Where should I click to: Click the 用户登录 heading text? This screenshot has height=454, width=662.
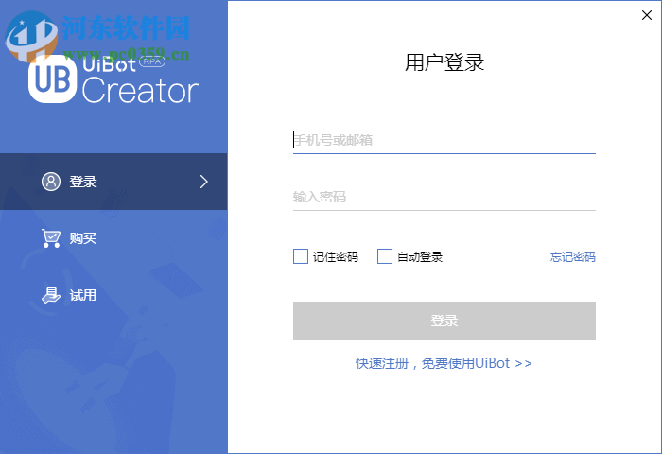444,62
